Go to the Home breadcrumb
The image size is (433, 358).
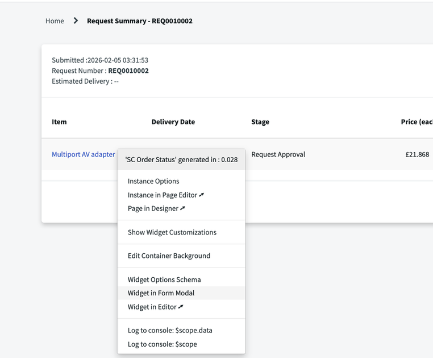55,21
